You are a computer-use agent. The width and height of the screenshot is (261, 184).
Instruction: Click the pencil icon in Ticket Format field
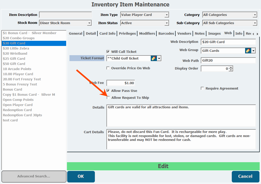(x=154, y=59)
